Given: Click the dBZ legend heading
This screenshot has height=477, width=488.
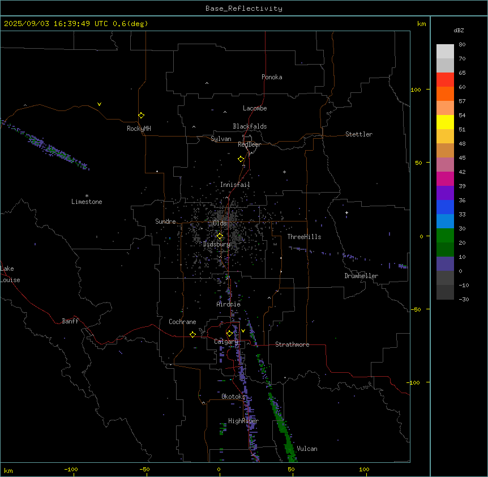Looking at the screenshot, I should 459,30.
